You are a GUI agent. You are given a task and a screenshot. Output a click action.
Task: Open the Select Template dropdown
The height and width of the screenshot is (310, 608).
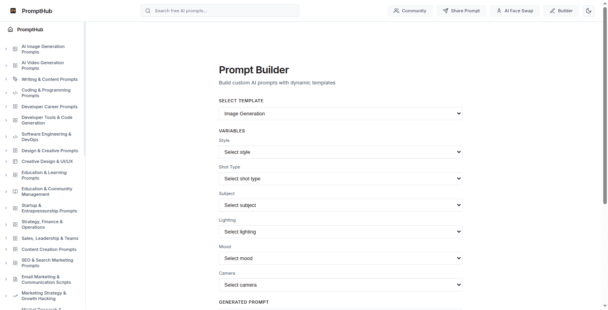(x=340, y=114)
